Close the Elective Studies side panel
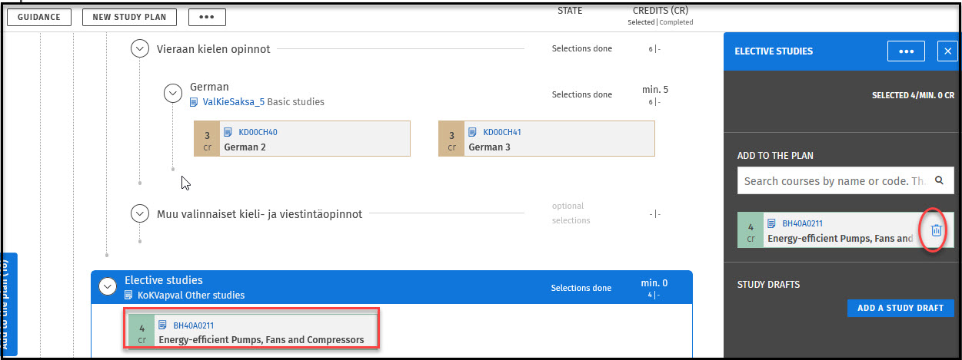 [x=947, y=51]
